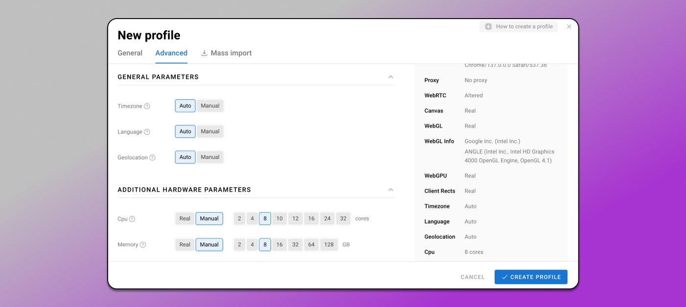Set Language to Auto

tap(185, 132)
